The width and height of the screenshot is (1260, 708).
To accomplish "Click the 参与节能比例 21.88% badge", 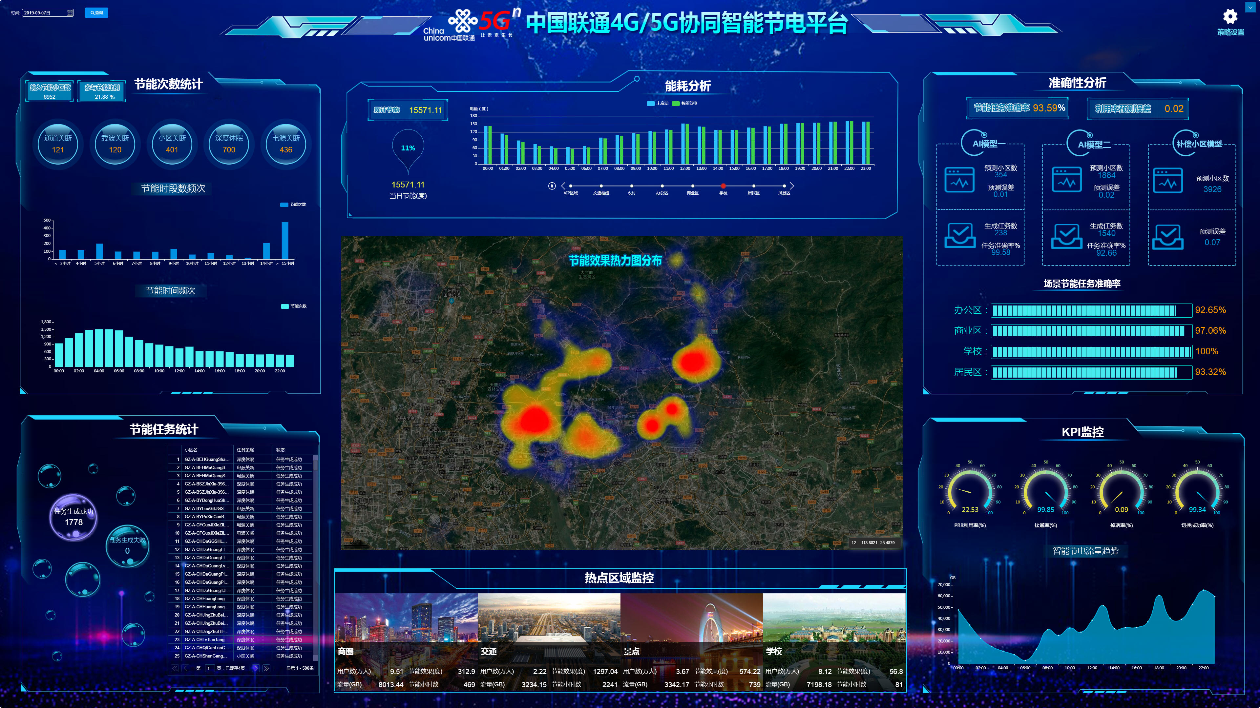I will coord(102,91).
